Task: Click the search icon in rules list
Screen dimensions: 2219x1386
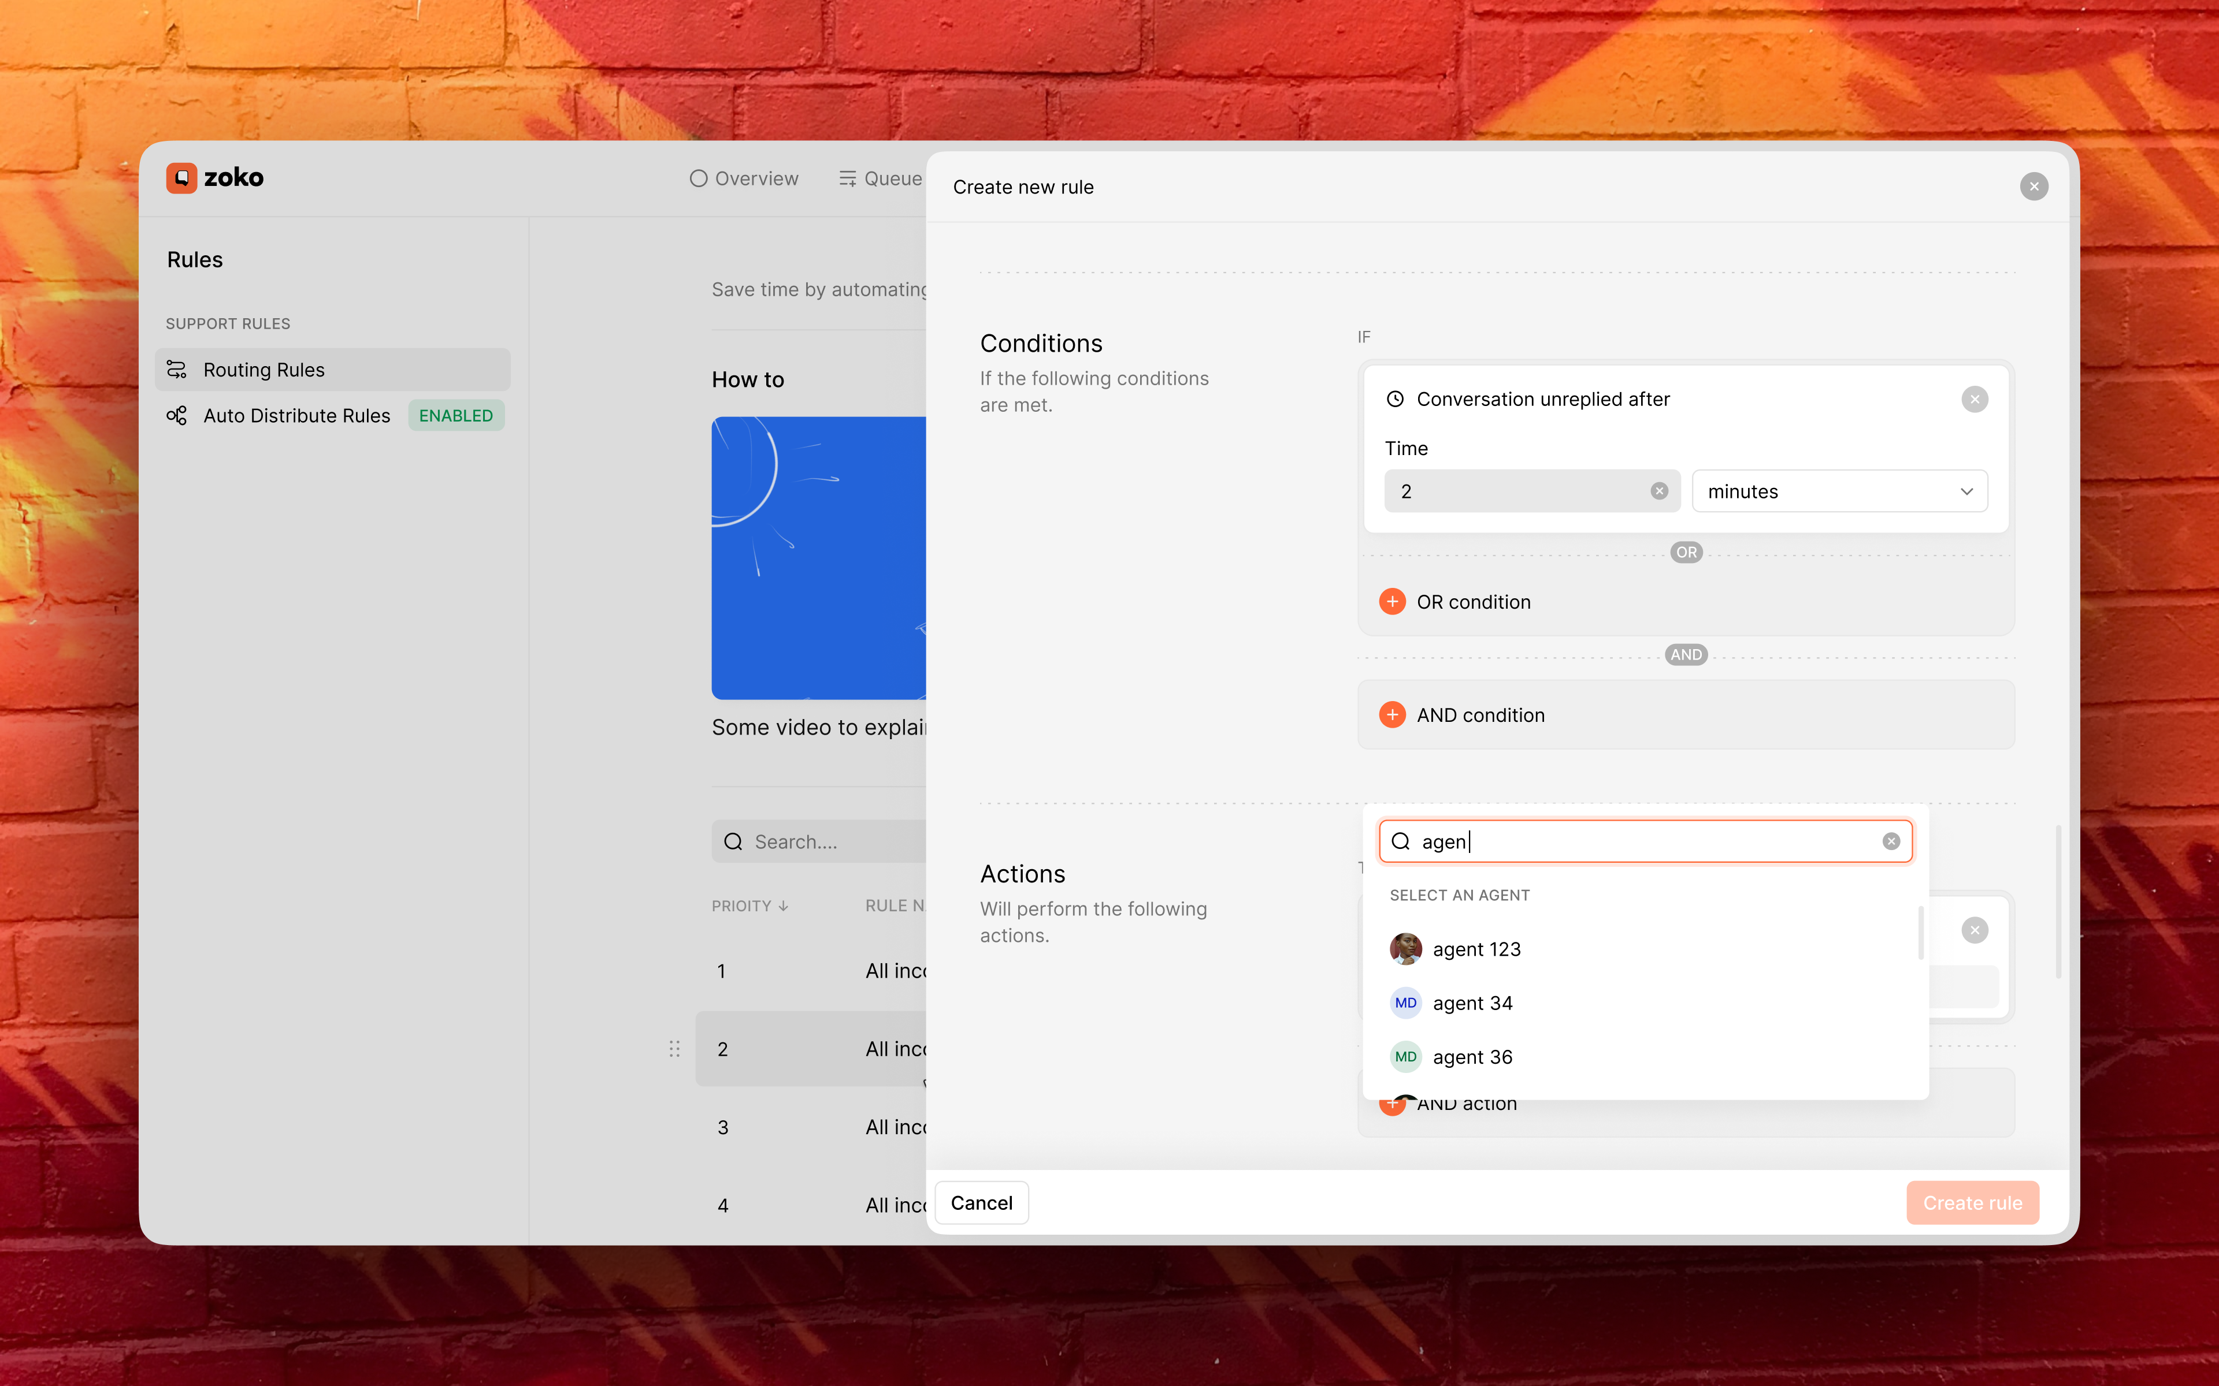Action: (x=733, y=841)
